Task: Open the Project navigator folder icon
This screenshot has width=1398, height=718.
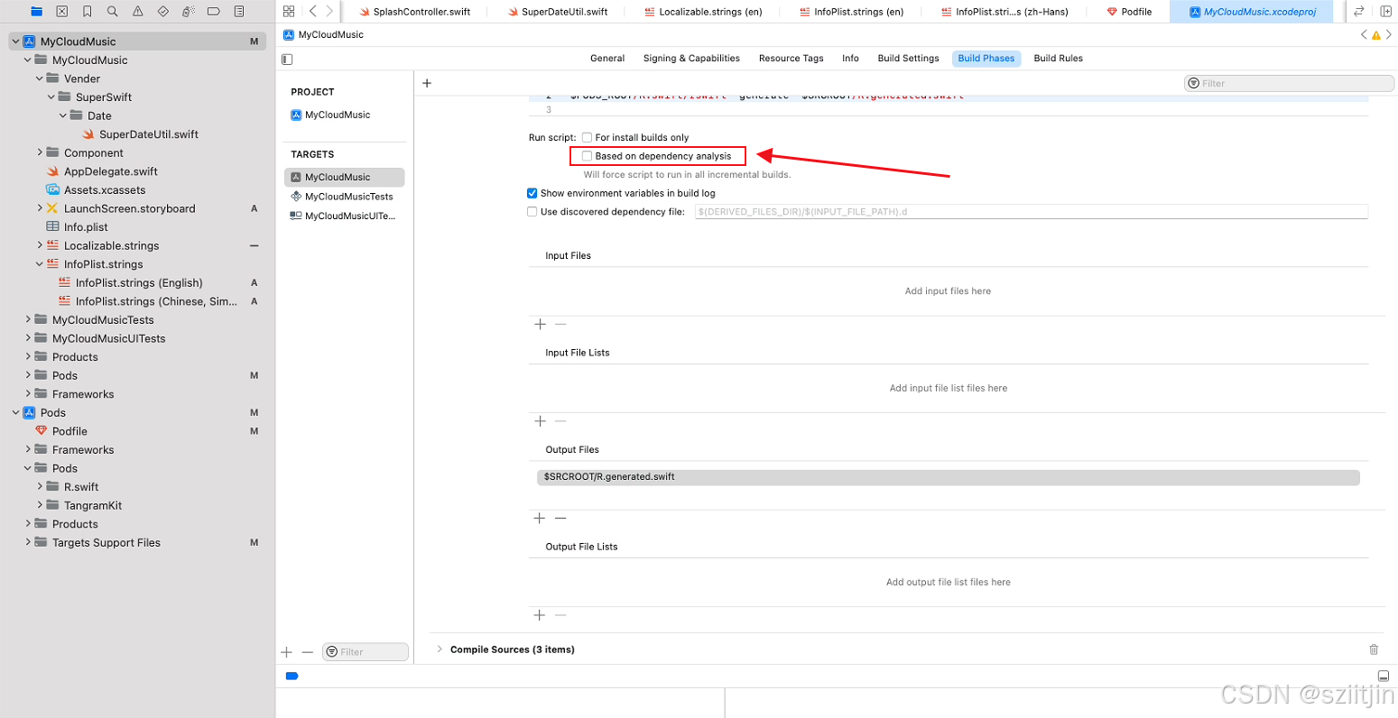Action: point(36,12)
